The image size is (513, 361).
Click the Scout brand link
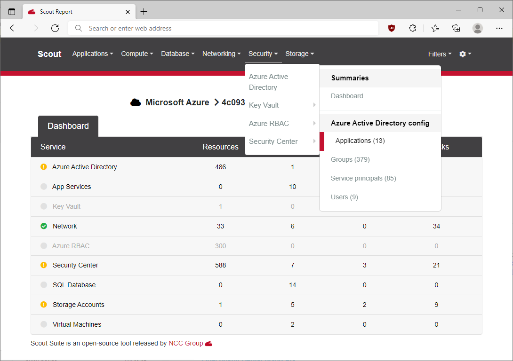(x=49, y=54)
